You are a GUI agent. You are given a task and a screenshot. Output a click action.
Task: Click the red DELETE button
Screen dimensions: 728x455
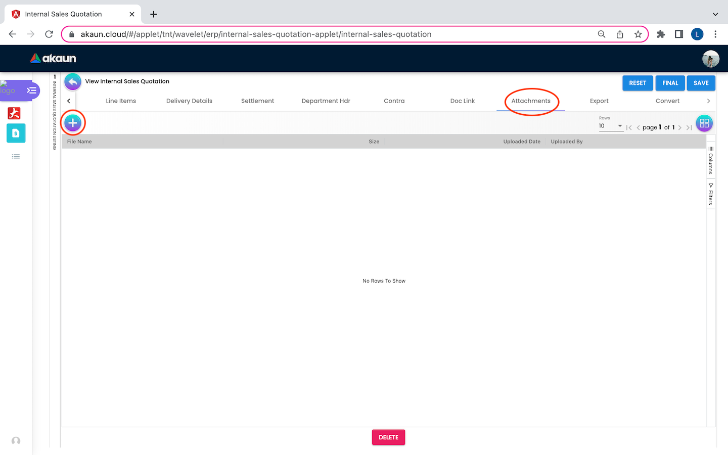(x=389, y=437)
